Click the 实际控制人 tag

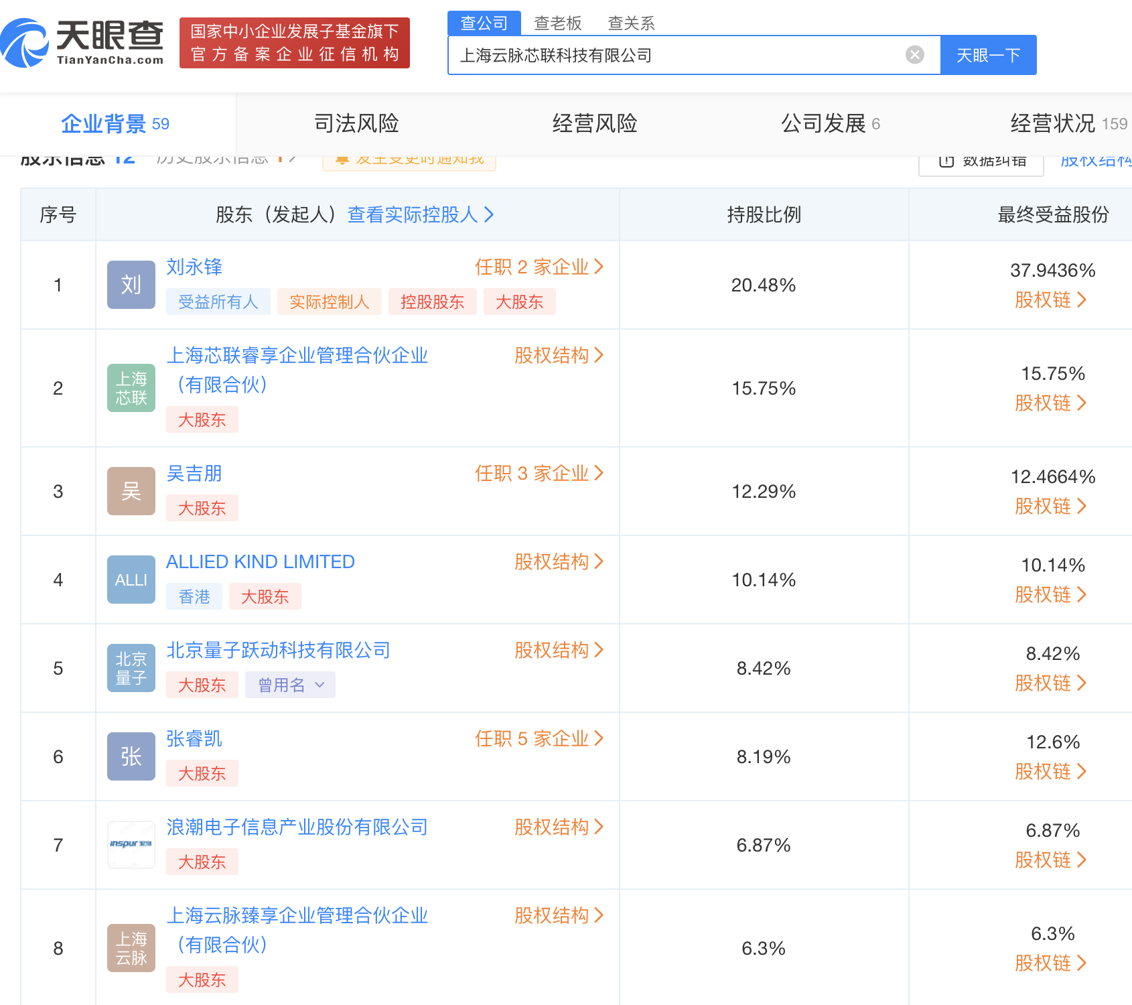pyautogui.click(x=330, y=301)
